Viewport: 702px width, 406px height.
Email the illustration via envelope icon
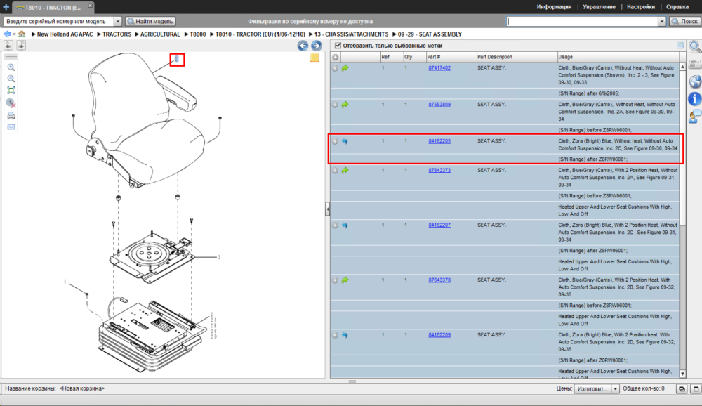point(11,127)
